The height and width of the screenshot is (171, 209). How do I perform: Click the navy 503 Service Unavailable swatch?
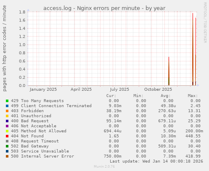[x=7, y=151]
